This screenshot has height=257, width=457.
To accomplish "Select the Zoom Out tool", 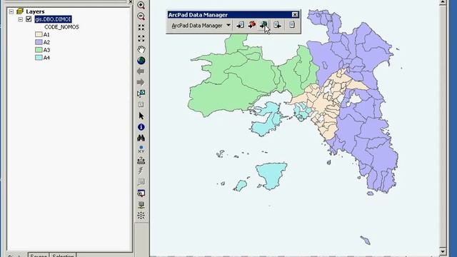I will click(x=141, y=16).
